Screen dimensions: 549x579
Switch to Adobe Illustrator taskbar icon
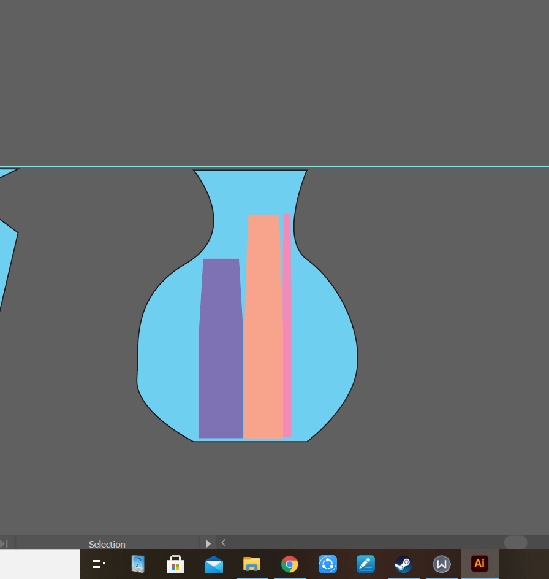click(480, 564)
